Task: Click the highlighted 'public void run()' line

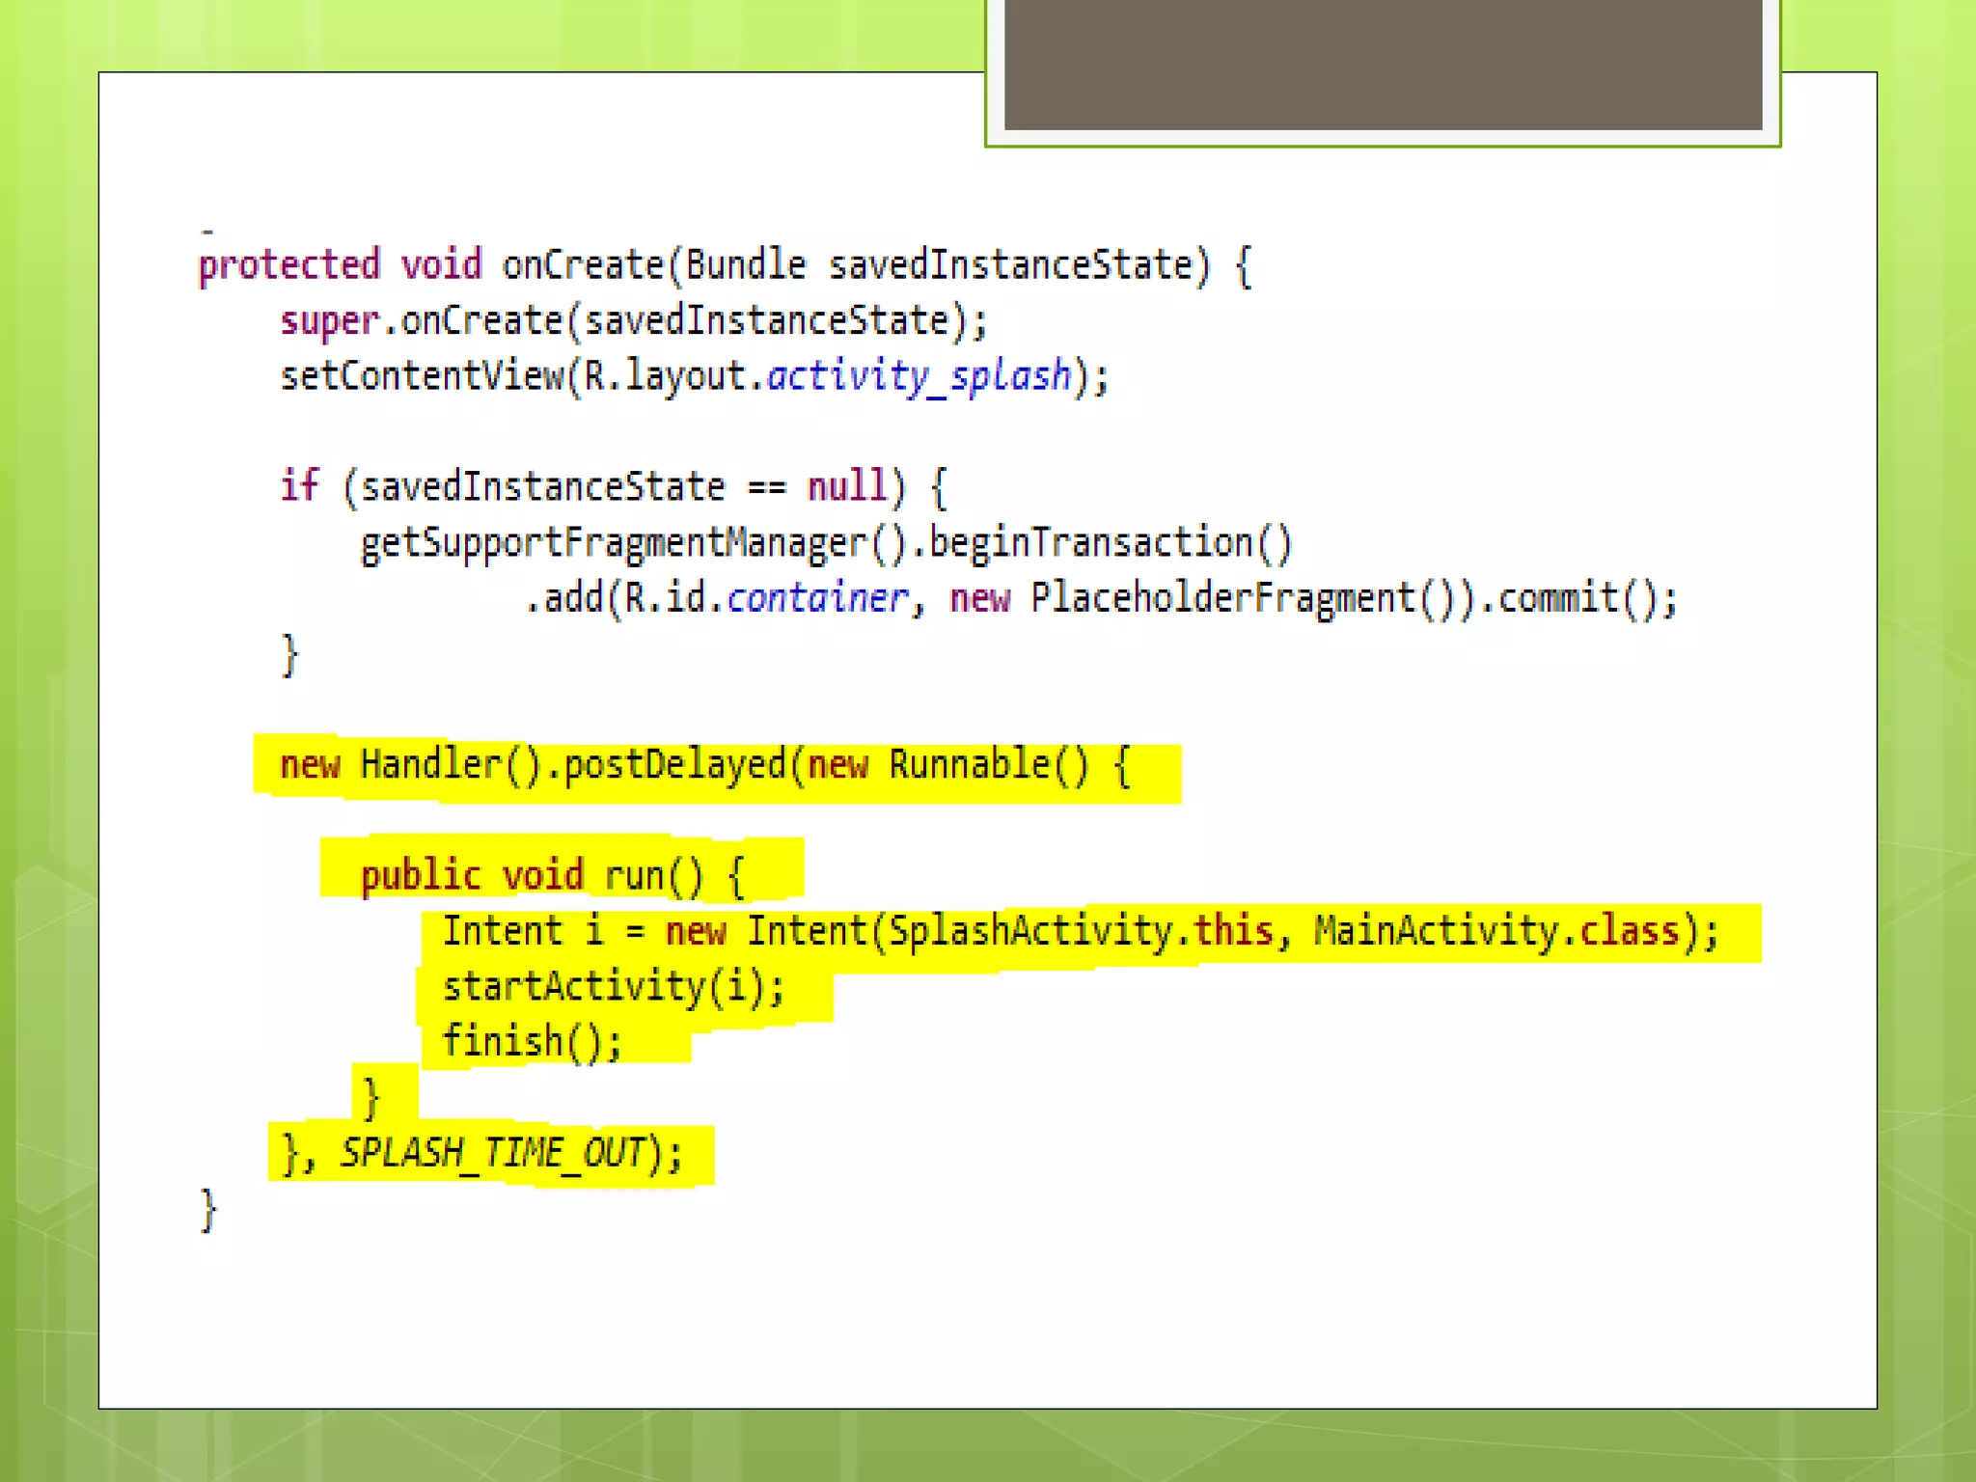Action: (x=552, y=876)
